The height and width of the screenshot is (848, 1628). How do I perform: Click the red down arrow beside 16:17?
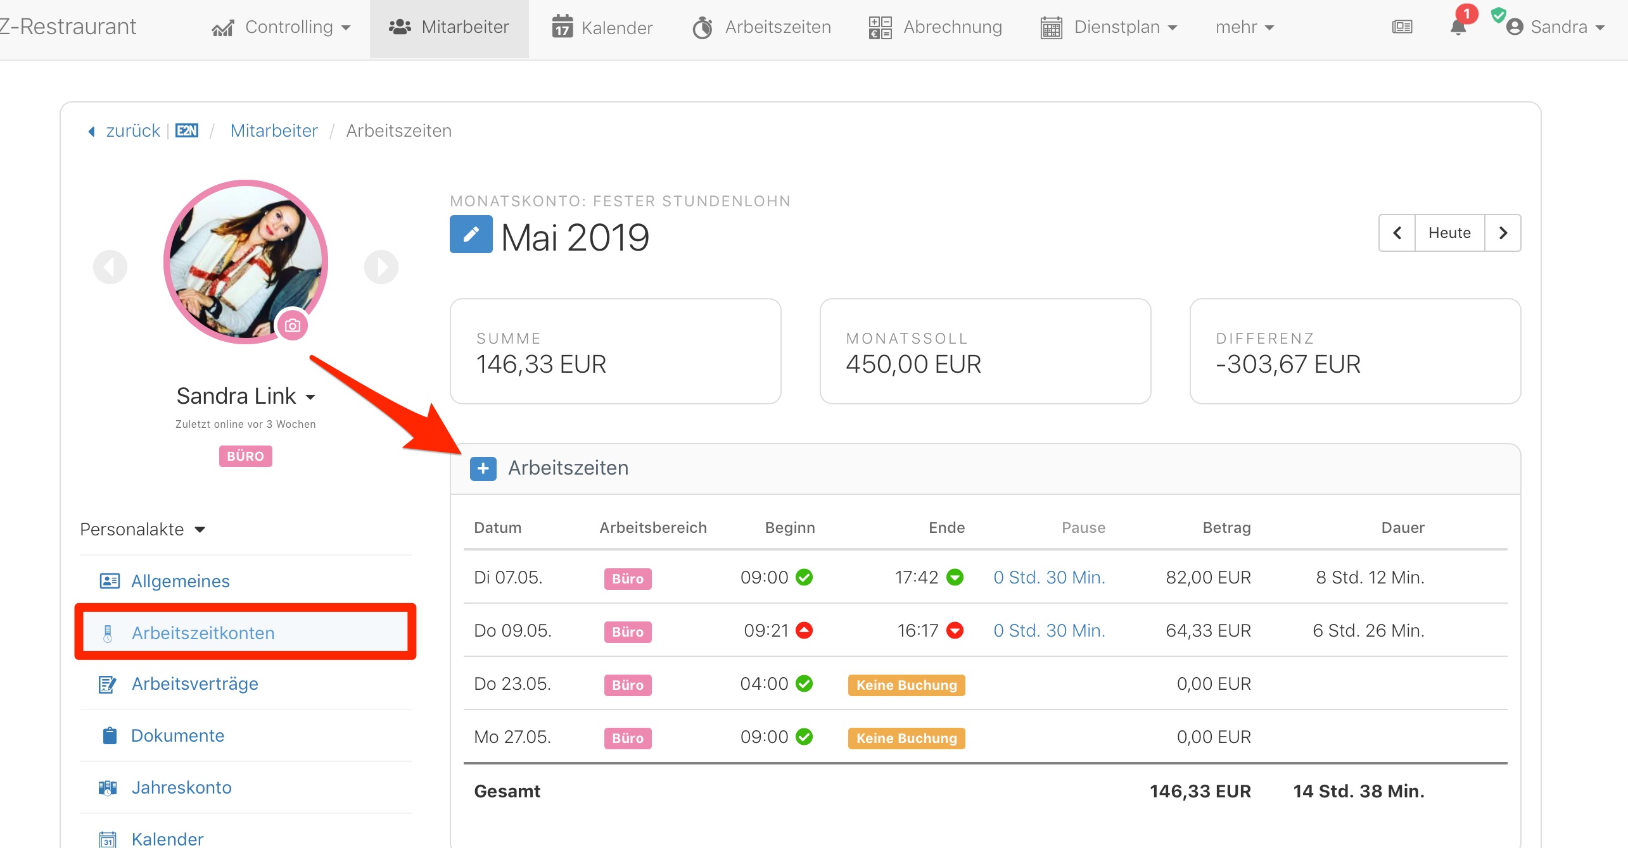[955, 630]
